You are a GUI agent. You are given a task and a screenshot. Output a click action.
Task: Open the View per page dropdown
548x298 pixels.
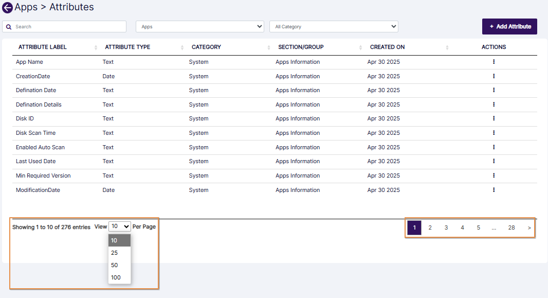tap(119, 226)
